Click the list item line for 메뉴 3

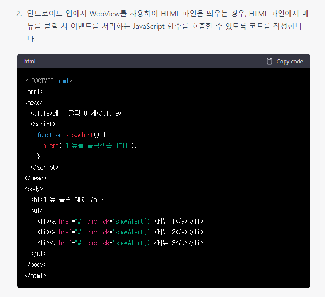point(120,243)
